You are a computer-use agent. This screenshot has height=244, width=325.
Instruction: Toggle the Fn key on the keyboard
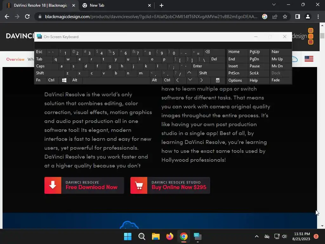[x=40, y=80]
